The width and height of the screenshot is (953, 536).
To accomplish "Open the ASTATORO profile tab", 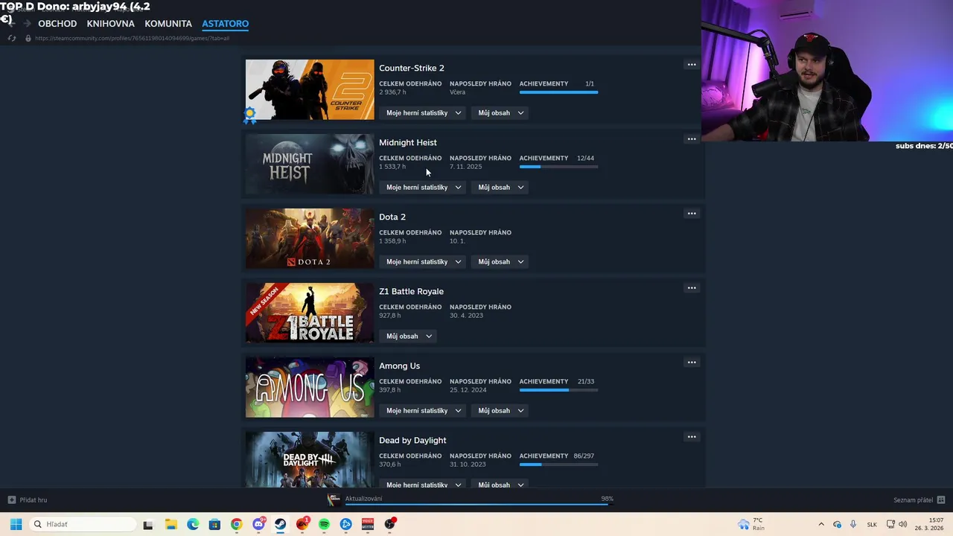I will coord(225,24).
